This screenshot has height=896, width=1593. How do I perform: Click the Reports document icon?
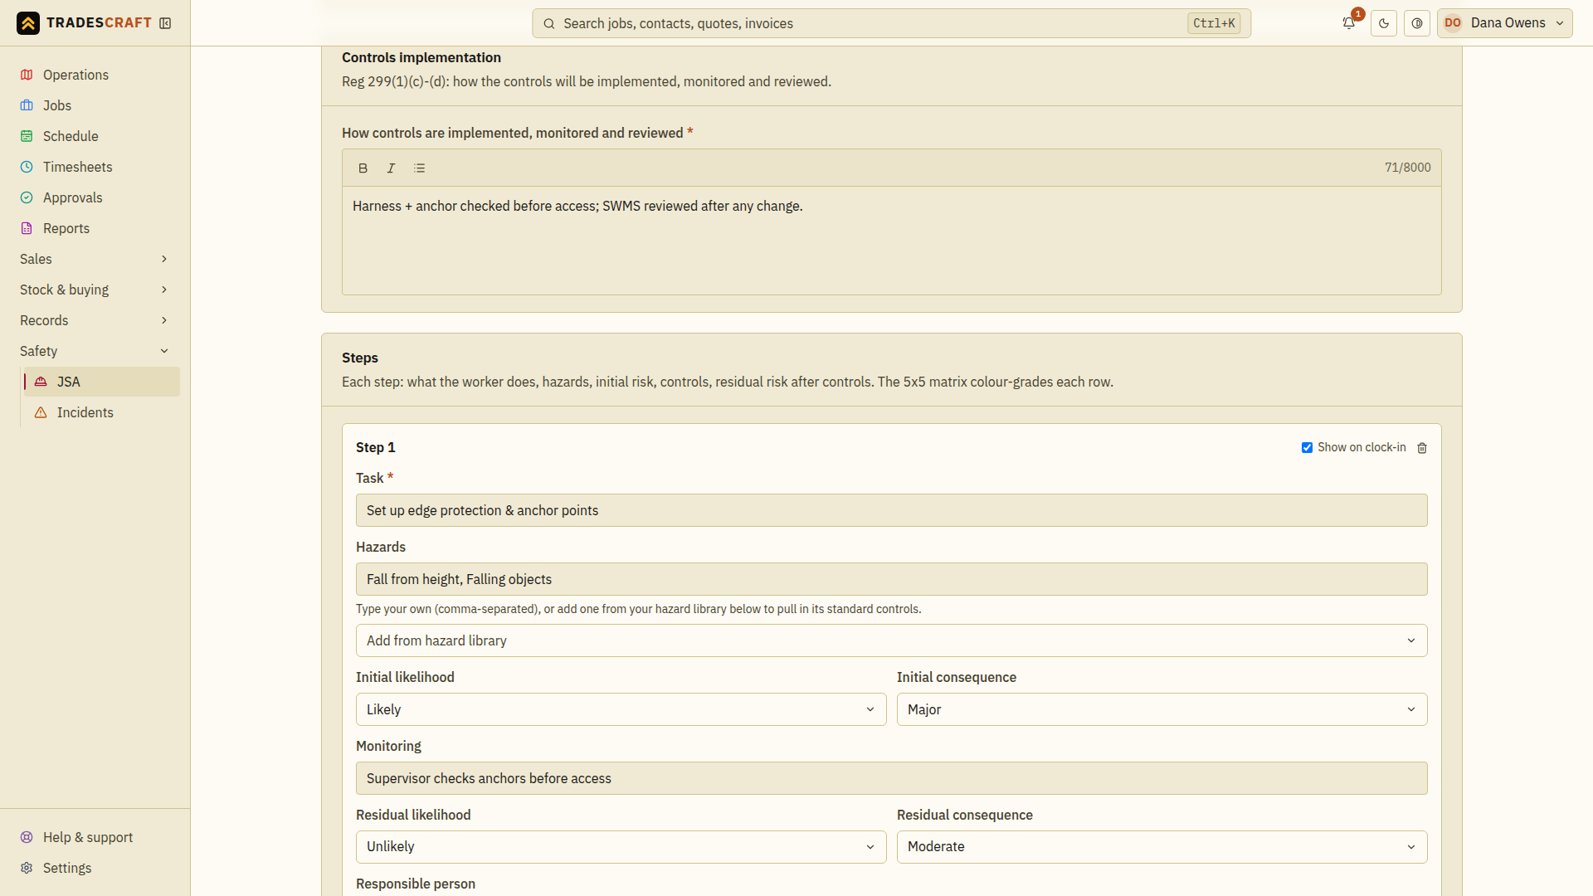(27, 228)
